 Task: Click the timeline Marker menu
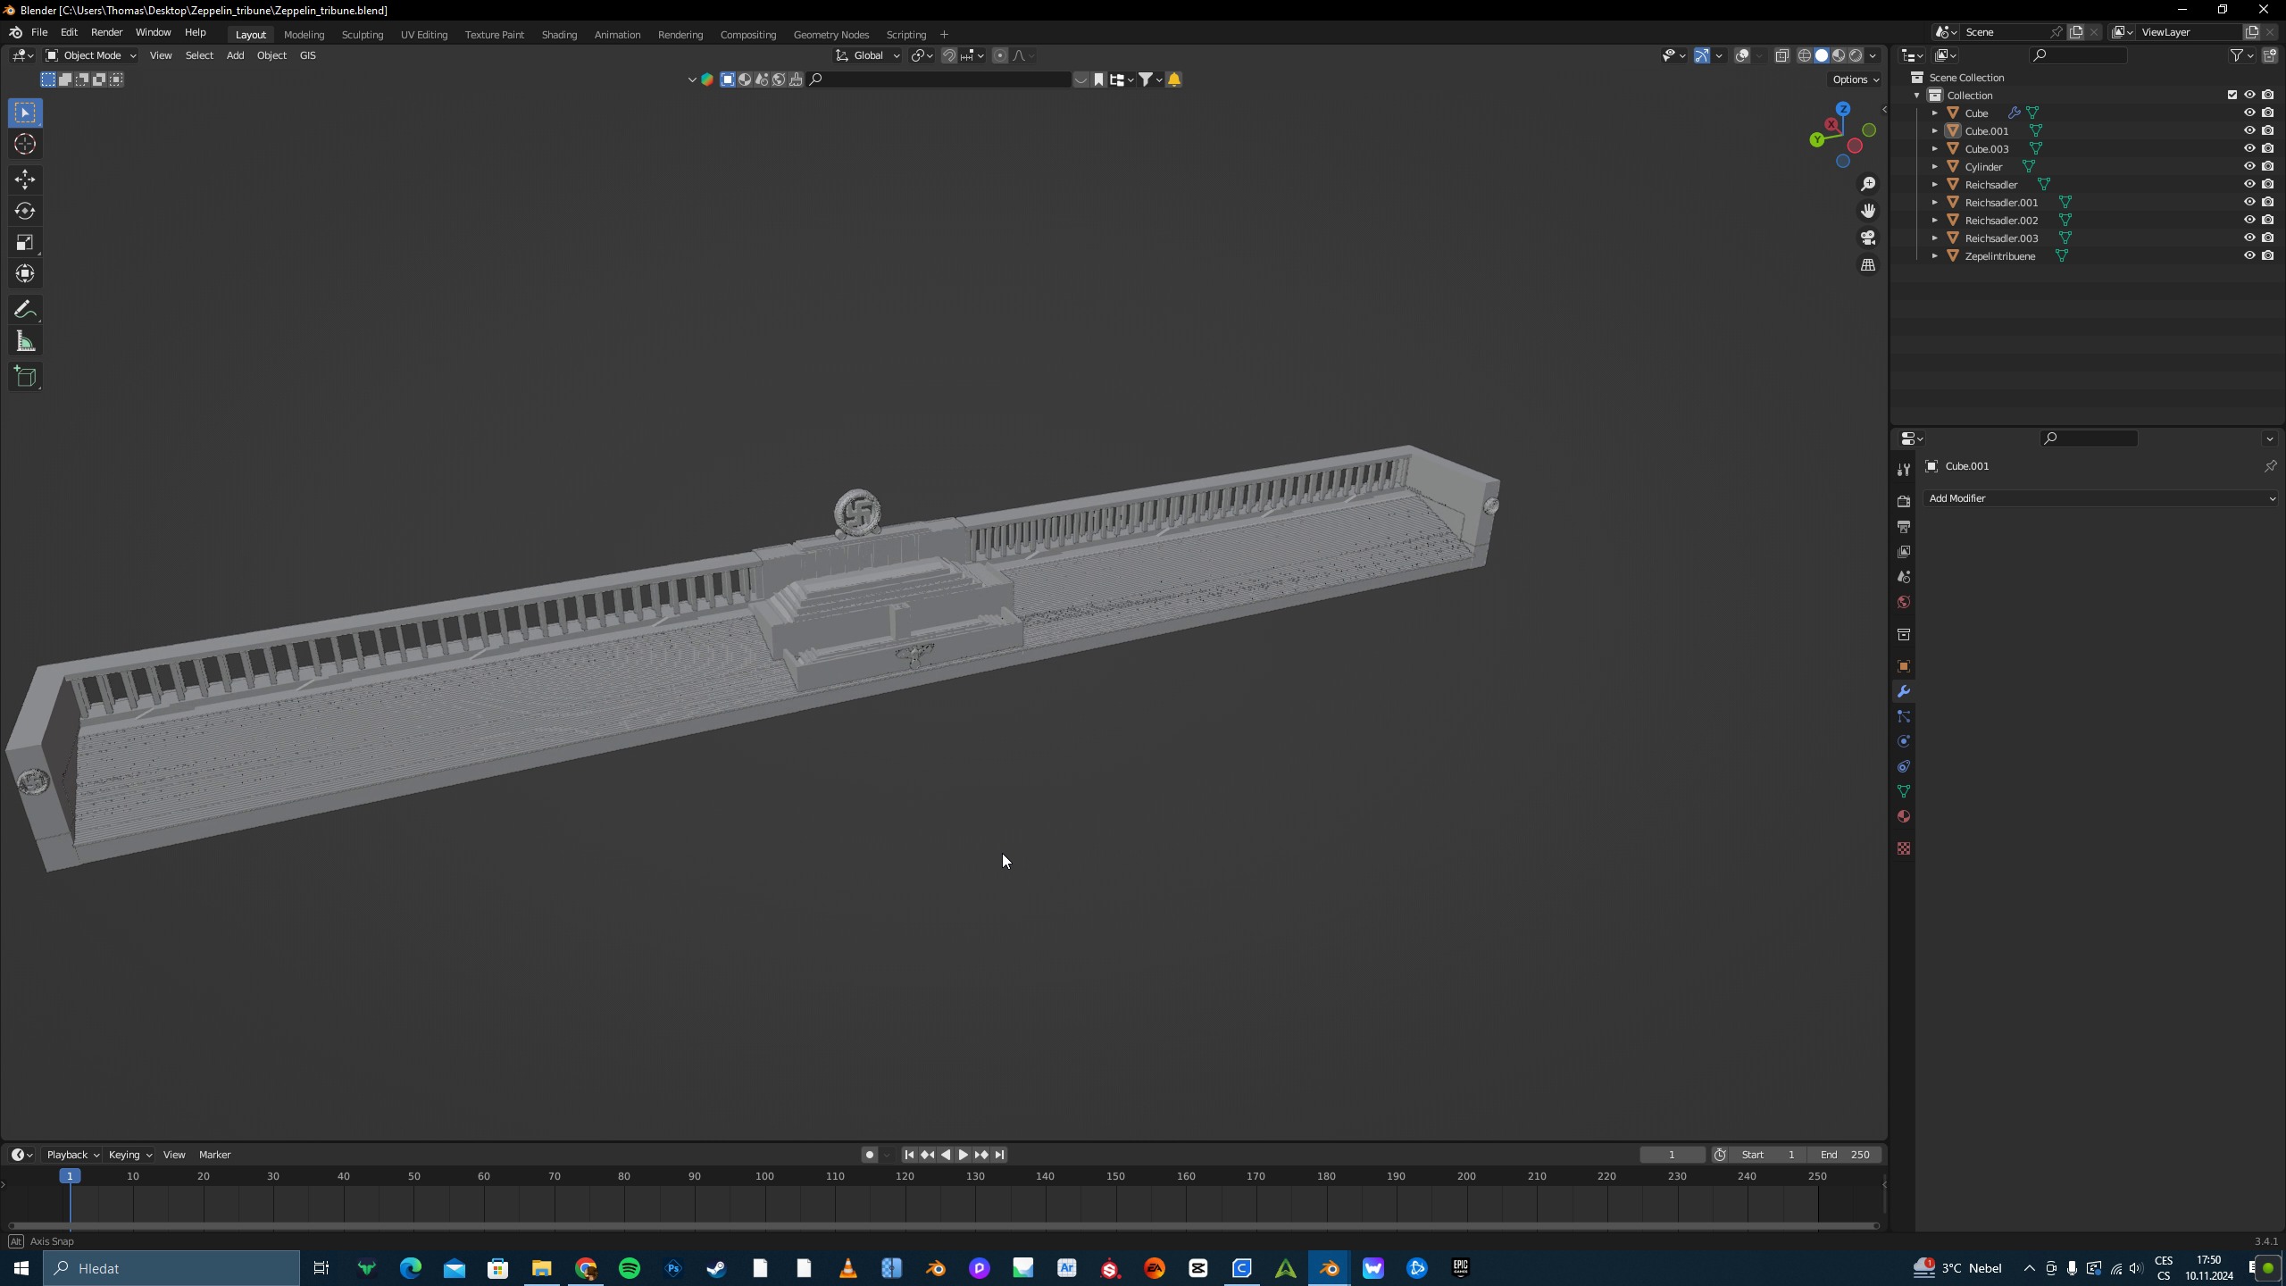point(214,1155)
